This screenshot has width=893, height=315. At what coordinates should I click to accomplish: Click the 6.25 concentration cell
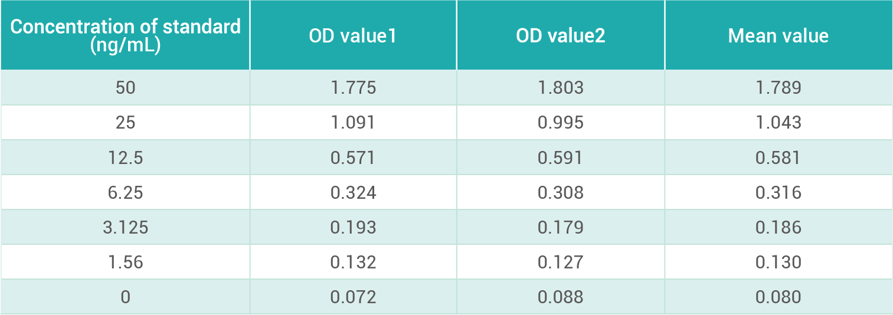click(x=125, y=192)
